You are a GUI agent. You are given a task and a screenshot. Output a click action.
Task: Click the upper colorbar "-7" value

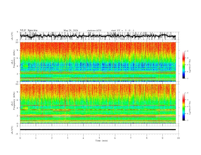click(187, 79)
